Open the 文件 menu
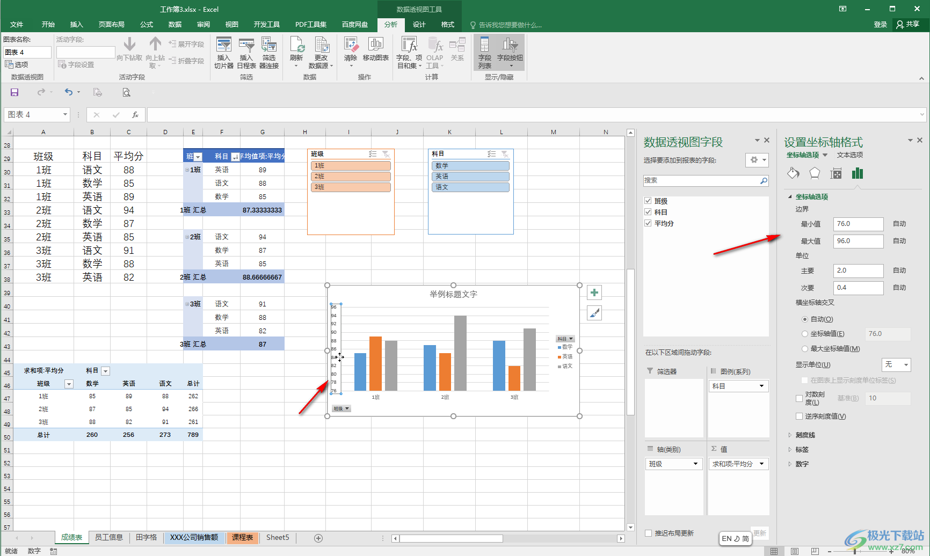The height and width of the screenshot is (556, 930). tap(17, 25)
